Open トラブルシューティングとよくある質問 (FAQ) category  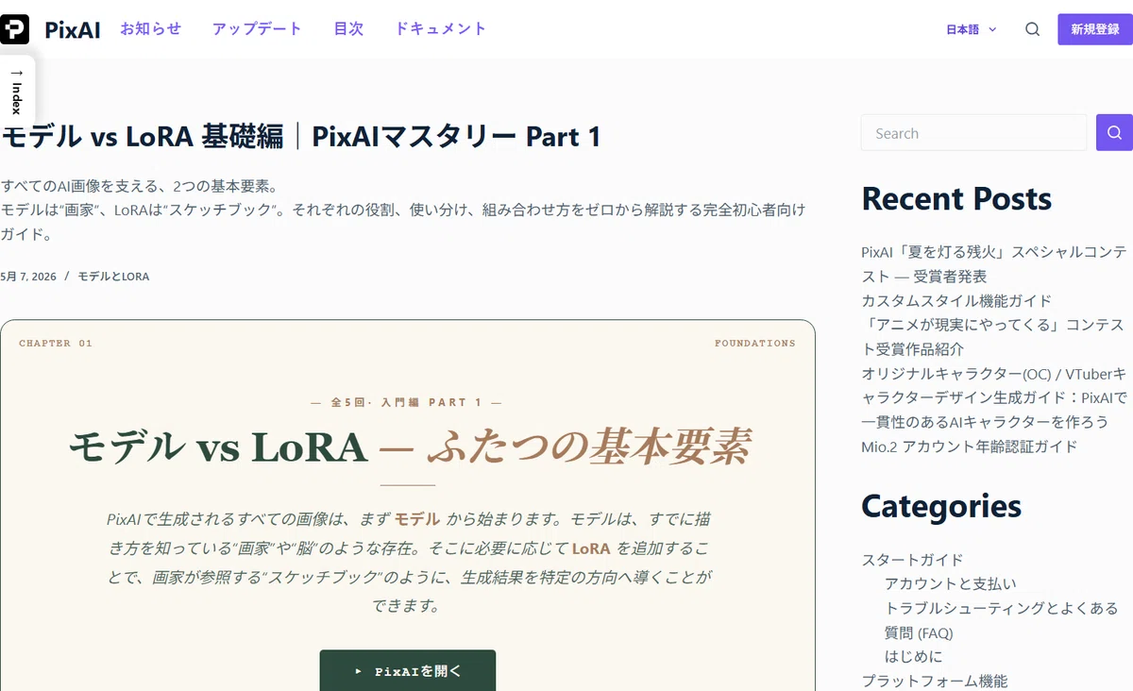pyautogui.click(x=1001, y=620)
